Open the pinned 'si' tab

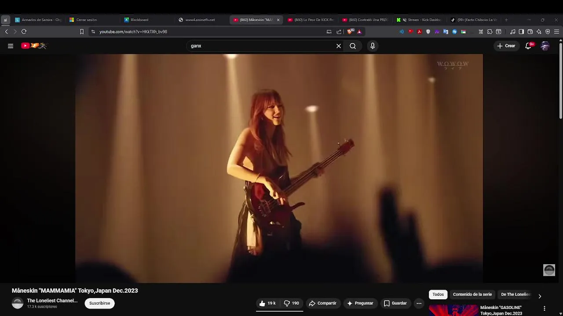(5, 20)
